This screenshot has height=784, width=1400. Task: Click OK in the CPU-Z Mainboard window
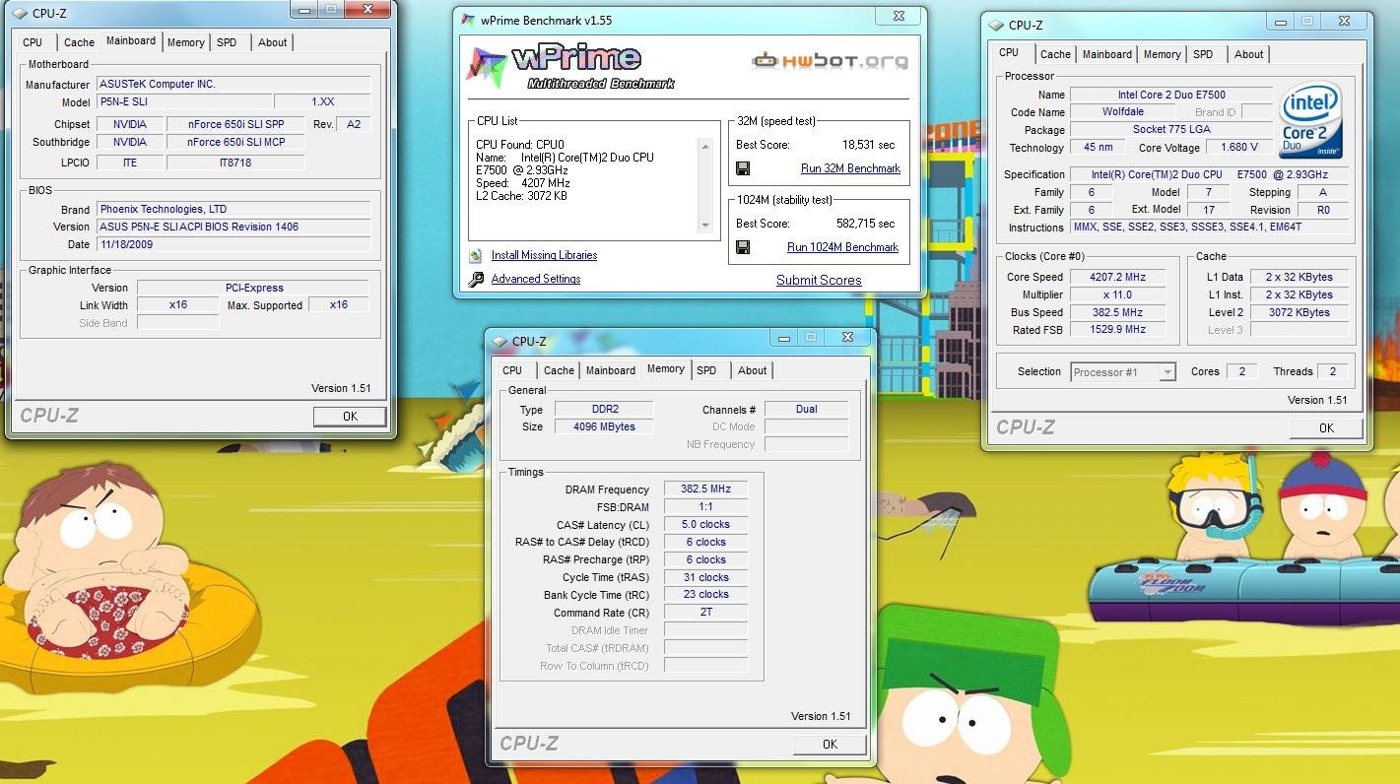point(350,417)
